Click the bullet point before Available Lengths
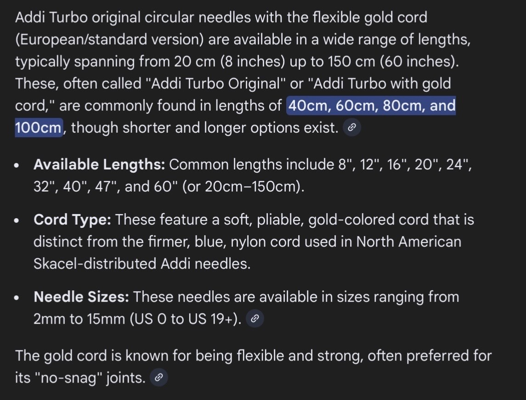Screen dimensions: 526x400 17,165
